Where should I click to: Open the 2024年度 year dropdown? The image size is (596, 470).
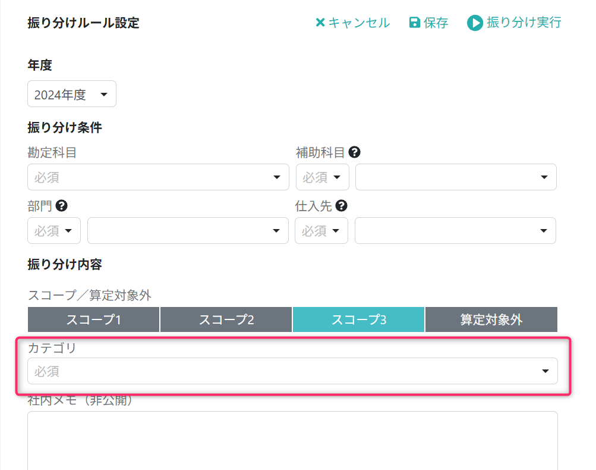tap(72, 94)
